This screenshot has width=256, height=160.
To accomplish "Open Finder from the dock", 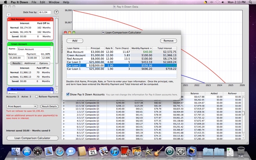I will [x=16, y=151].
